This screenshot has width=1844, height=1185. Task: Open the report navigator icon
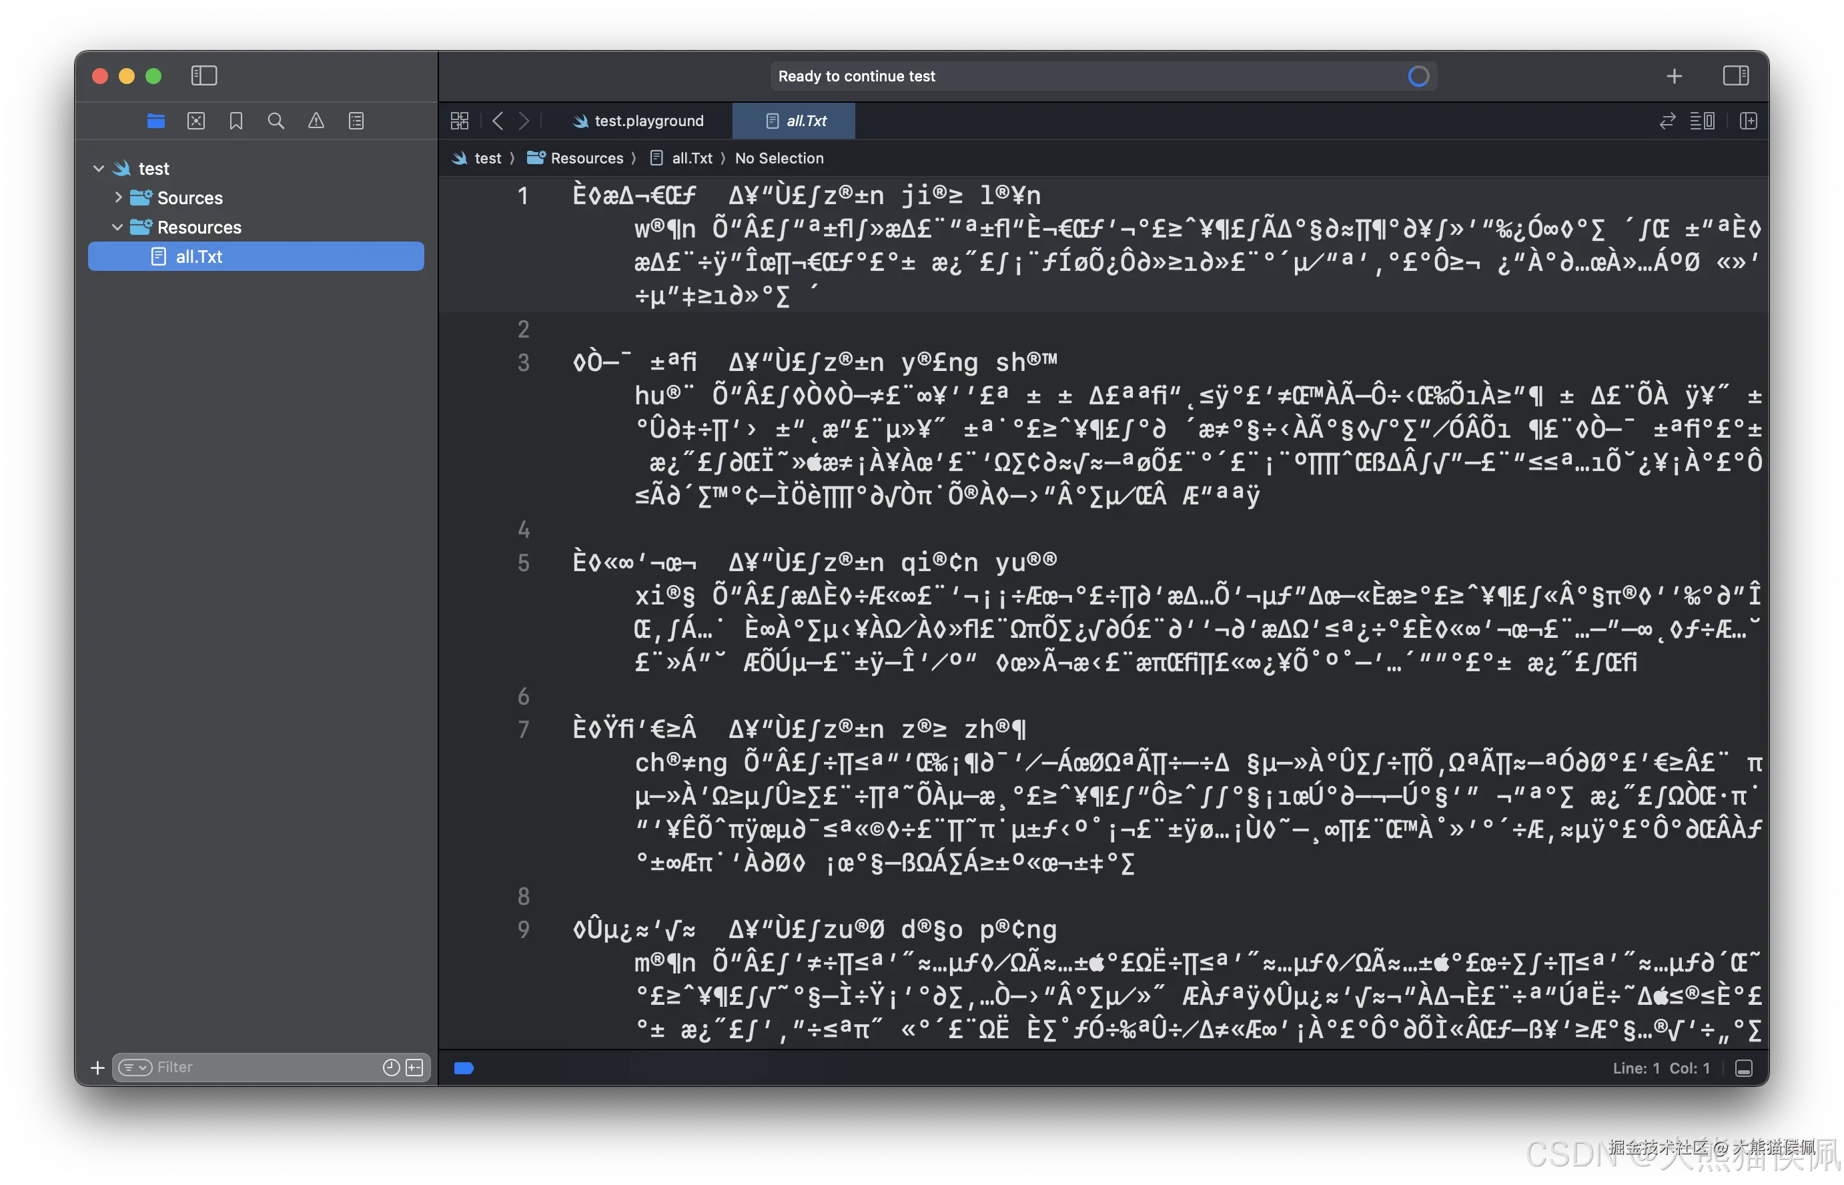point(356,121)
